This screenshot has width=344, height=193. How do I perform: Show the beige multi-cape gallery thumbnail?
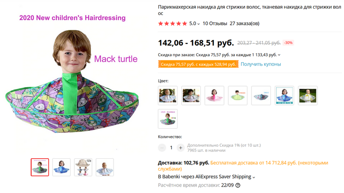(x=83, y=167)
